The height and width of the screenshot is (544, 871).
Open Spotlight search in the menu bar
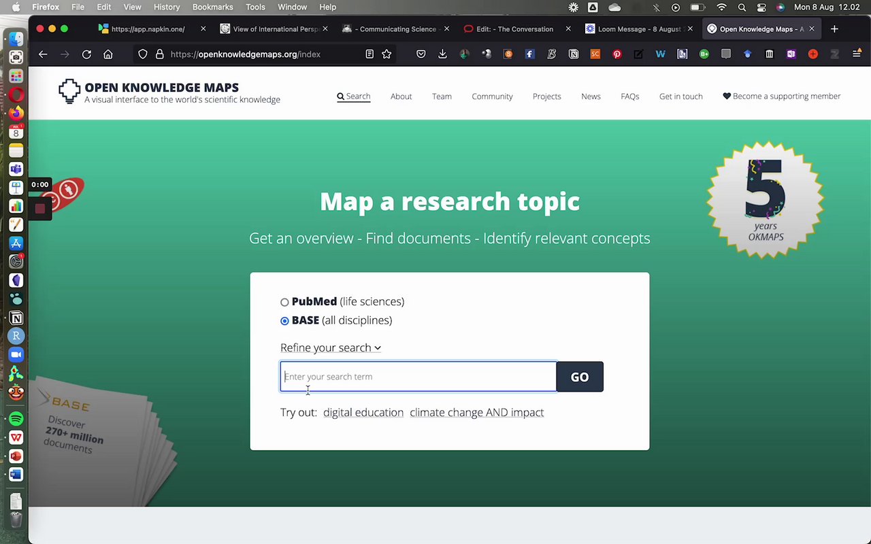click(x=742, y=7)
